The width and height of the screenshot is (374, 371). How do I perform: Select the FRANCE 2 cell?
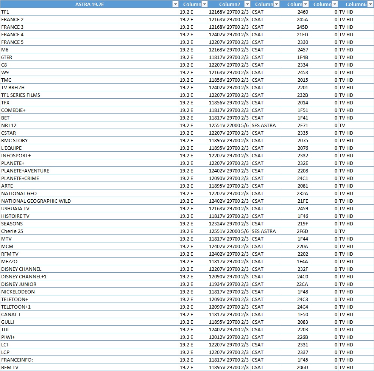tap(89, 20)
